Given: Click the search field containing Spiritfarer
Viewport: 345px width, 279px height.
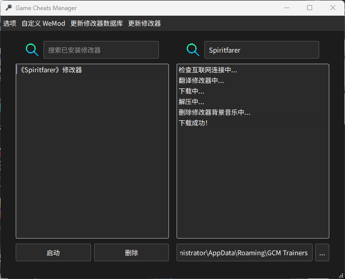Looking at the screenshot, I should [261, 50].
